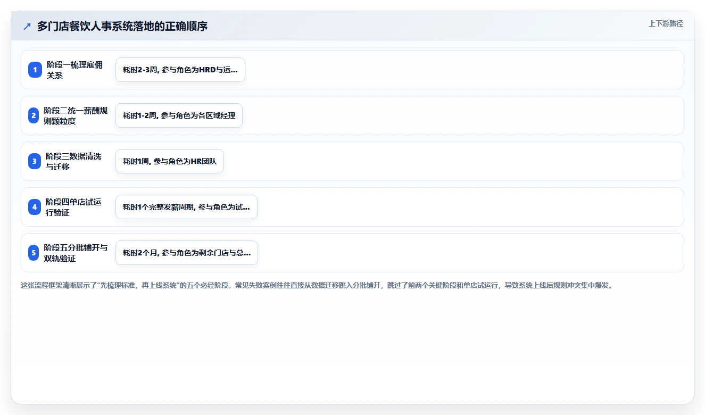Image resolution: width=705 pixels, height=415 pixels.
Task: Select the 耗时1个完整发薪周期 detail chip
Action: 186,207
